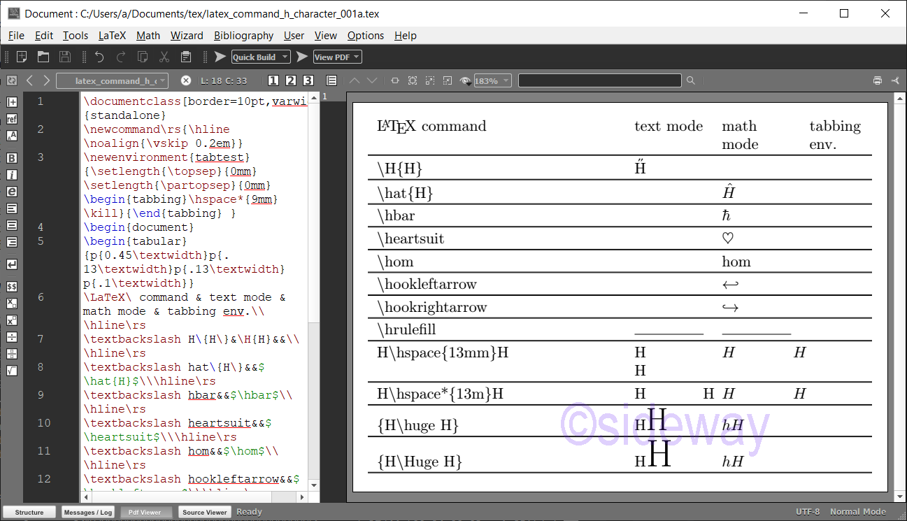Click the PDF search input field

click(x=599, y=81)
